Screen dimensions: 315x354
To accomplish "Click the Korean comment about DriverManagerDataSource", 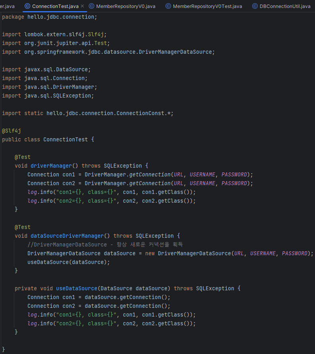I will [105, 244].
